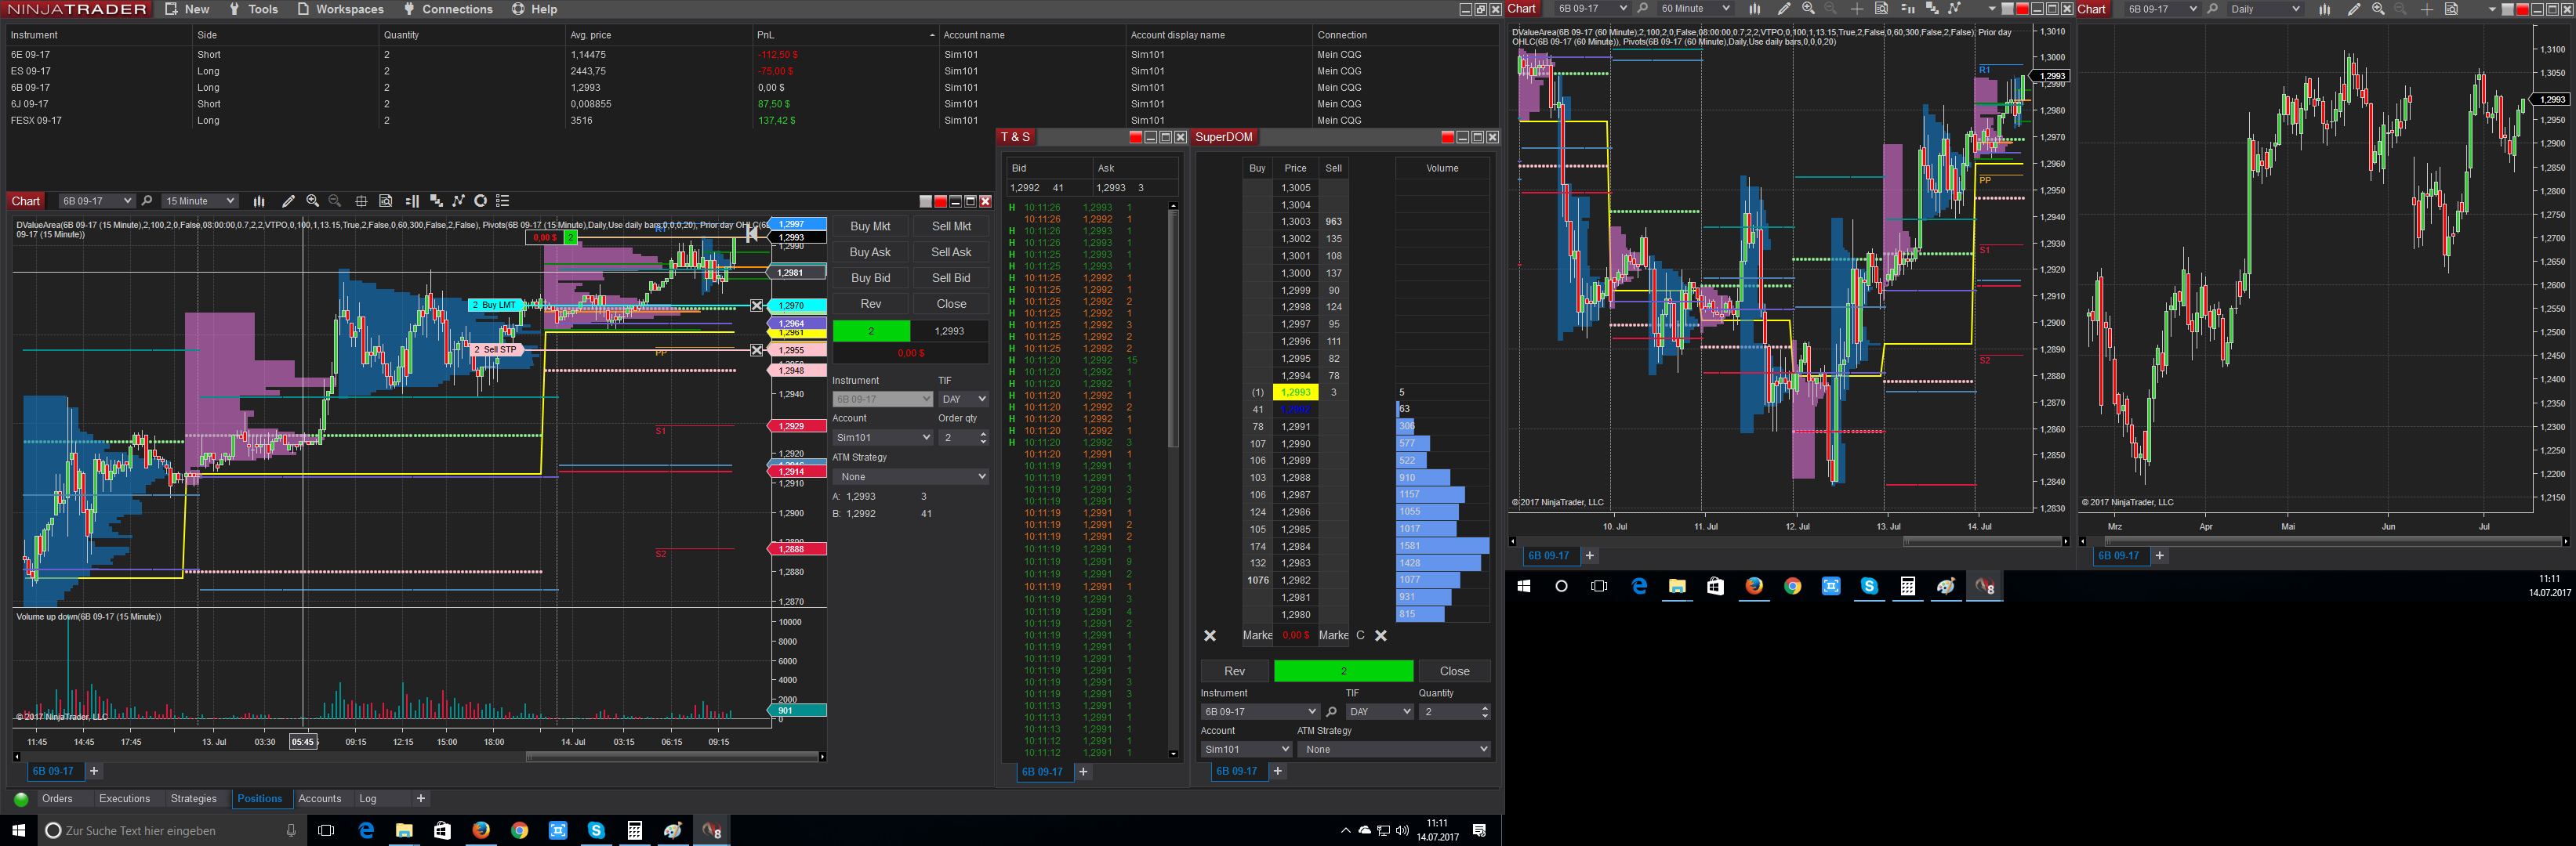Open the Help menu
Viewport: 2576px width, 846px height.
pyautogui.click(x=534, y=9)
